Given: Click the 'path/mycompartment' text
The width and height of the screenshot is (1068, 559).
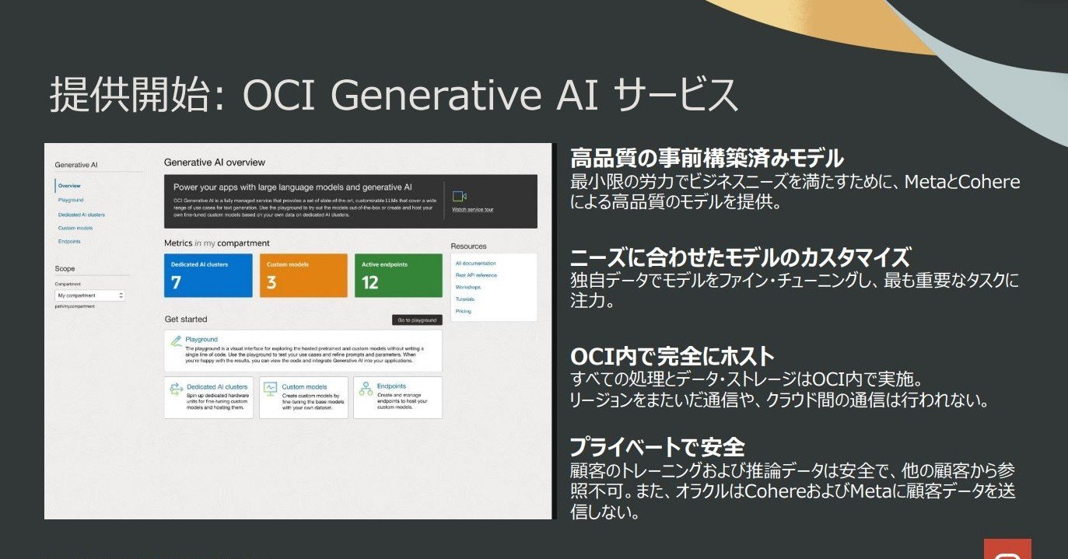Looking at the screenshot, I should pos(75,306).
